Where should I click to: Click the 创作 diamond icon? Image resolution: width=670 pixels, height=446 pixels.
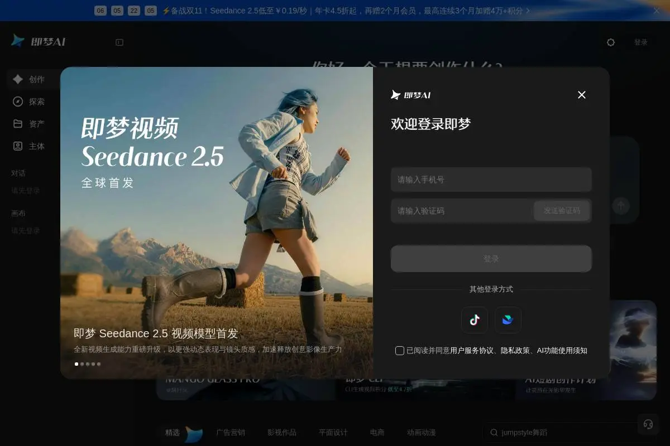click(18, 79)
